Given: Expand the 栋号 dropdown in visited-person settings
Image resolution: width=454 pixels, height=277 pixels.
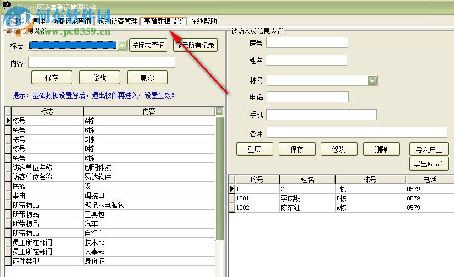Looking at the screenshot, I should pyautogui.click(x=372, y=80).
